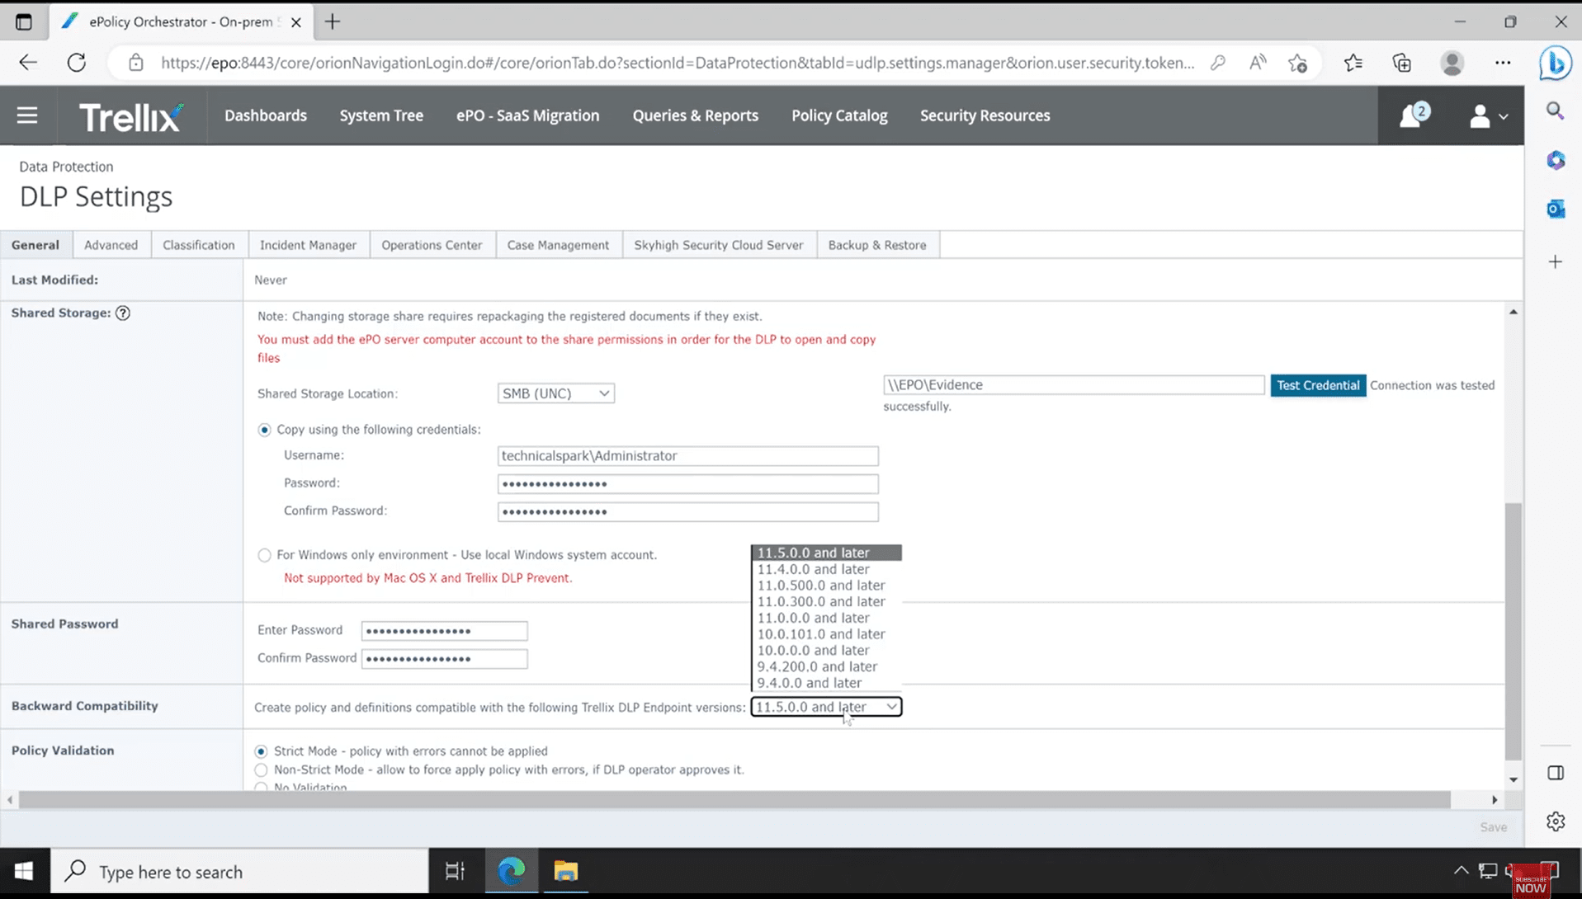Screen dimensions: 1582x899
Task: Select Copy using the following credentials
Action: coord(264,429)
